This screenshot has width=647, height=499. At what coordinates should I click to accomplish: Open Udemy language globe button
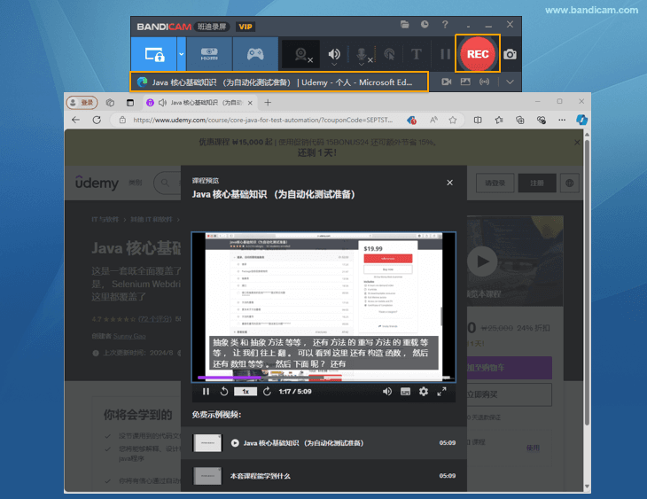coord(569,183)
